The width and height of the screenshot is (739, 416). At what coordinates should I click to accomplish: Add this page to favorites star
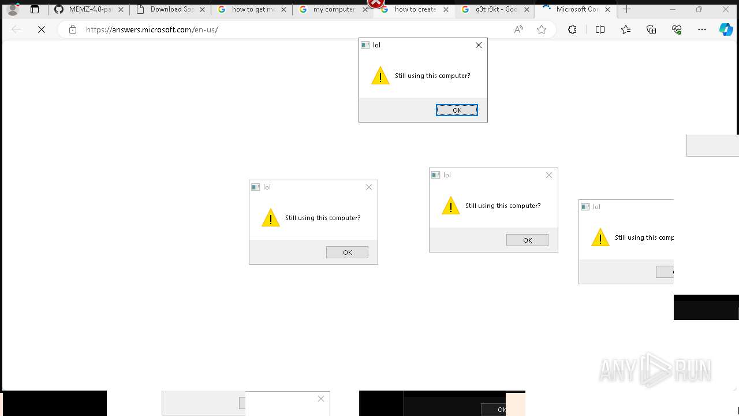542,29
